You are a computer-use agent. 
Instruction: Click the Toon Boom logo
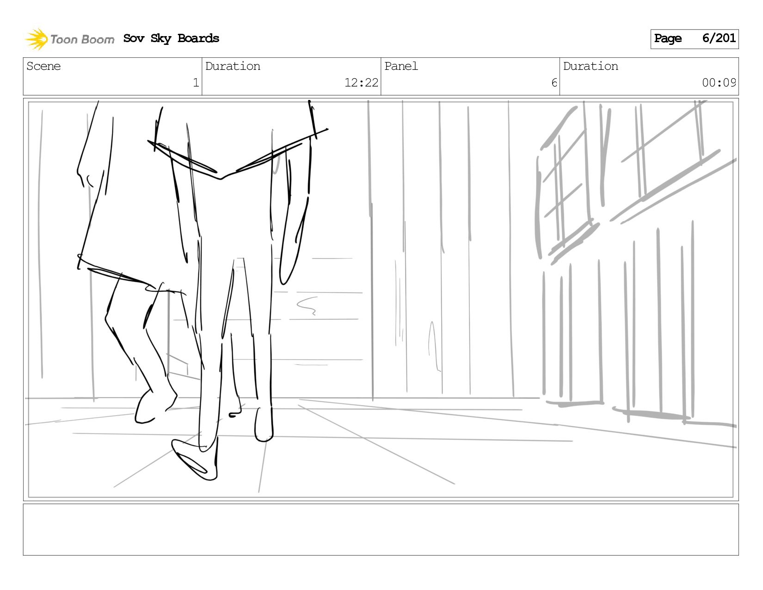click(x=69, y=39)
